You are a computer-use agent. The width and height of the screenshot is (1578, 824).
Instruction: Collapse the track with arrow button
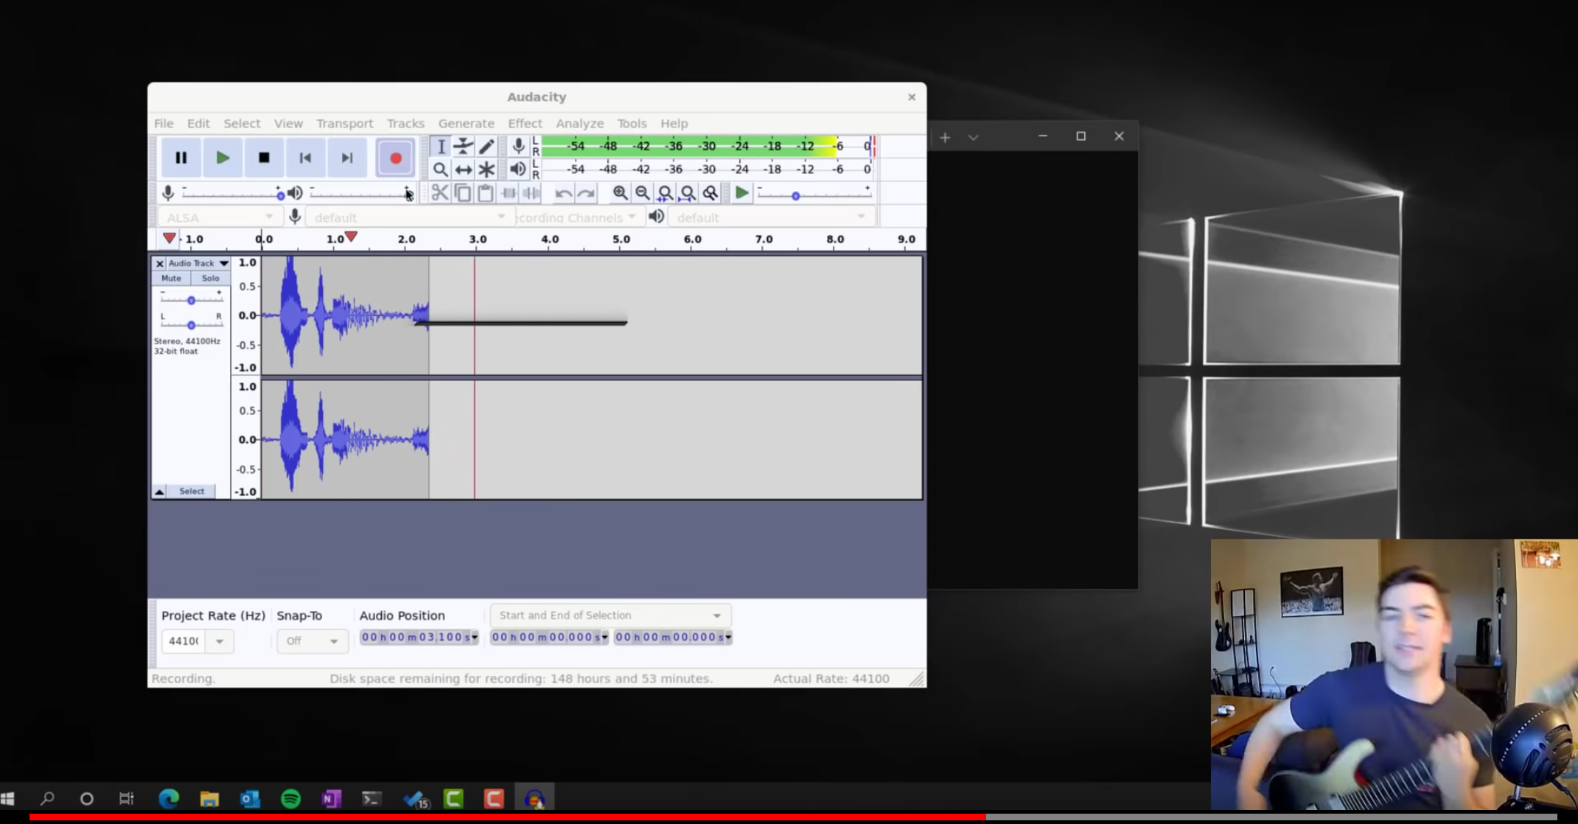click(159, 492)
